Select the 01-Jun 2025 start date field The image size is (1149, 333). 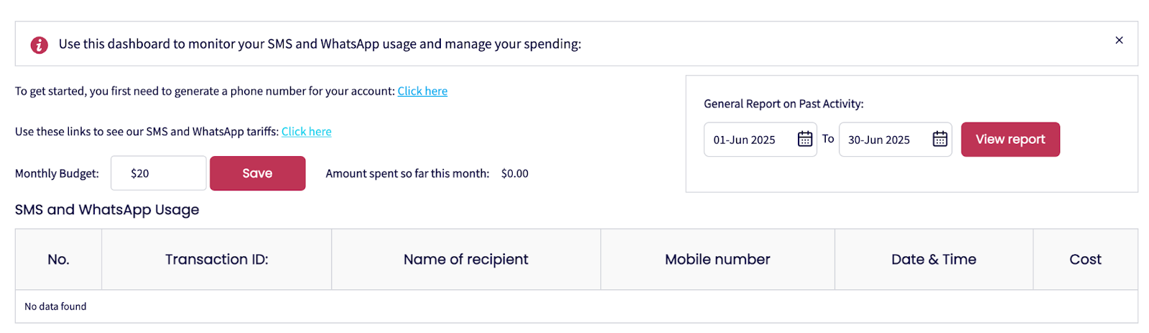(745, 140)
